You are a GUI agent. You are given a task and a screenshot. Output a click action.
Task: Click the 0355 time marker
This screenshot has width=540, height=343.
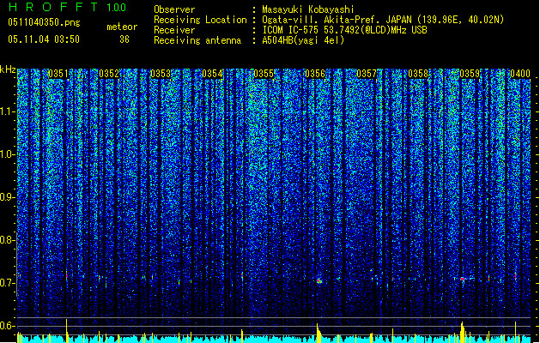click(264, 74)
